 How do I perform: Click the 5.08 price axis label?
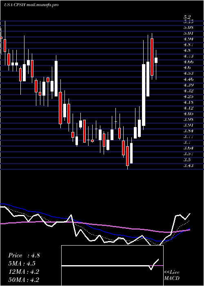point(188,28)
